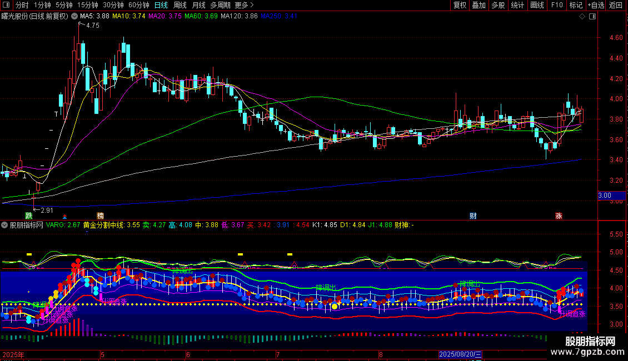Click the 复权 button

[x=460, y=5]
